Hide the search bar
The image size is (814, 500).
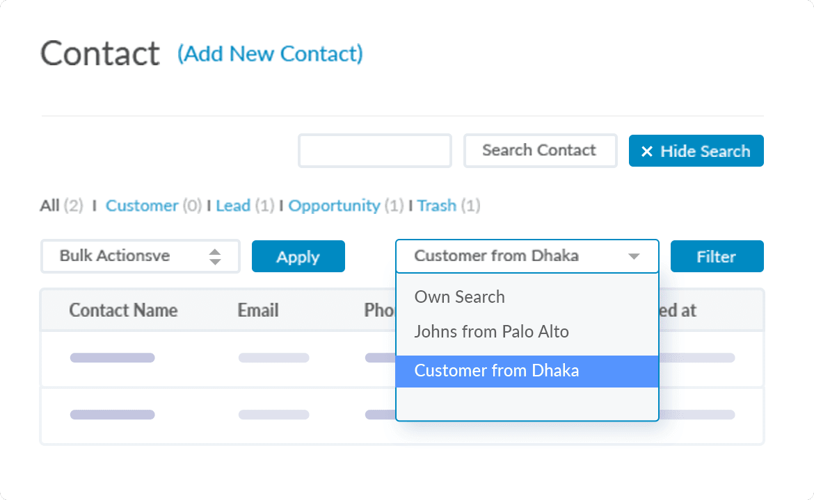point(696,151)
